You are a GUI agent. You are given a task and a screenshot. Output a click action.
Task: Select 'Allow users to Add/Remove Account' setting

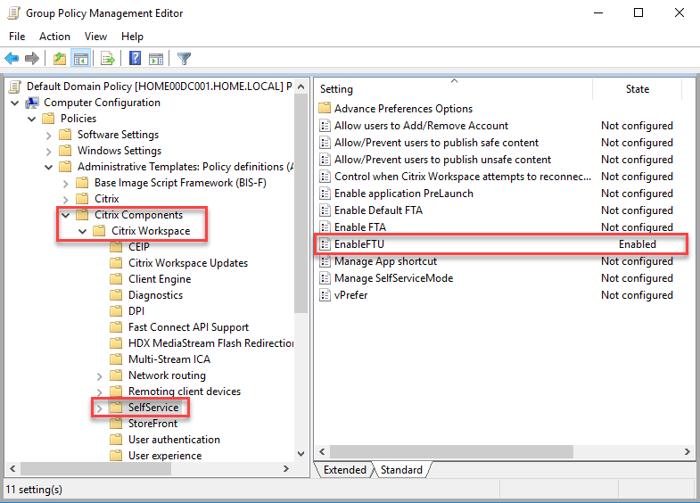point(421,126)
